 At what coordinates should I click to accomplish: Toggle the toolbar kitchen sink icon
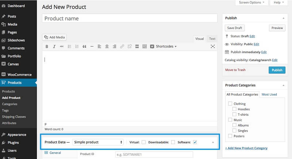click(x=145, y=46)
